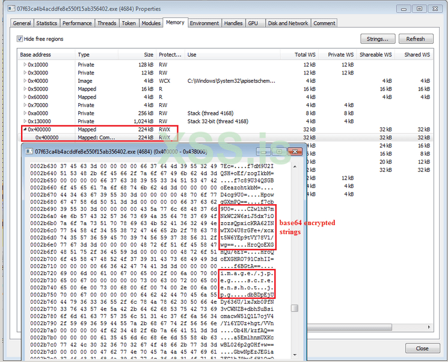Click hex line at offset 0002b7a0
This screenshot has height=362, width=448.
(x=152, y=330)
